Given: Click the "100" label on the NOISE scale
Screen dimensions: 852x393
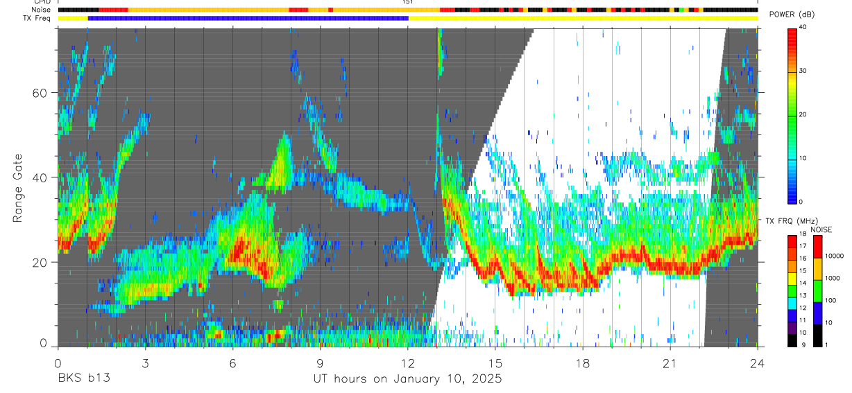Looking at the screenshot, I should pos(830,300).
